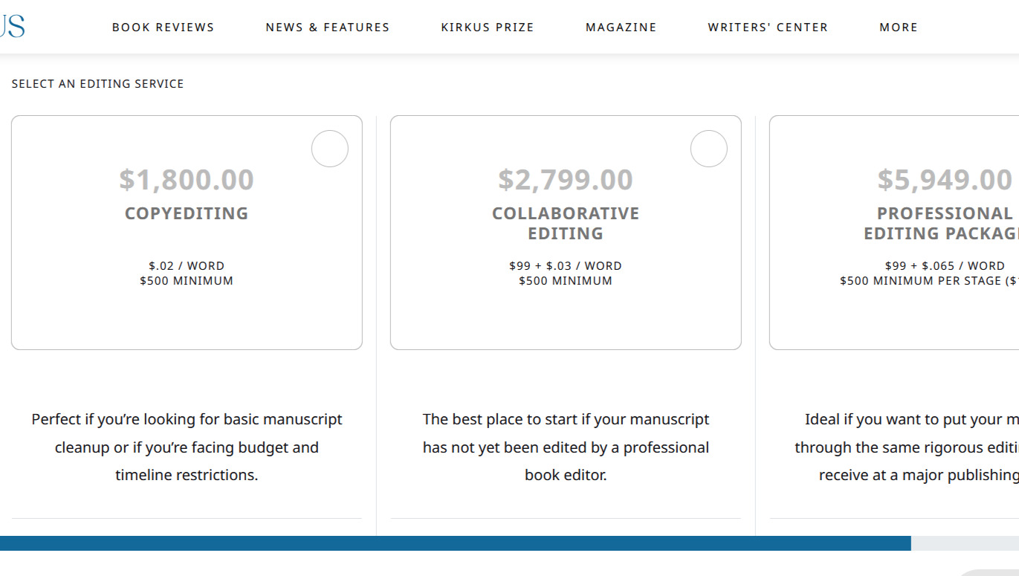This screenshot has height=576, width=1019.
Task: Click the grey unfilled progress bar end
Action: coord(965,543)
